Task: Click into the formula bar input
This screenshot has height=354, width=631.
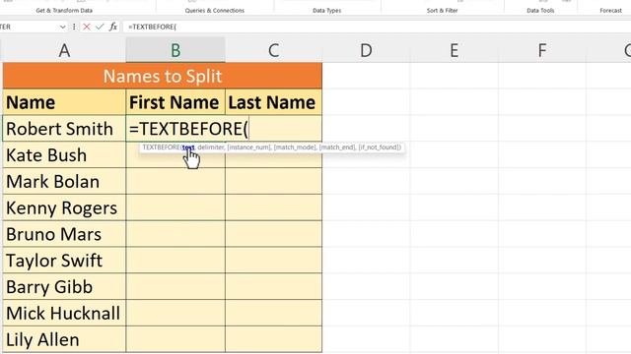Action: (377, 27)
